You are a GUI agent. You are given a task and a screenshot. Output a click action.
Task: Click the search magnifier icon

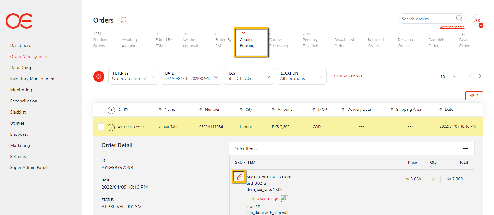pos(459,18)
